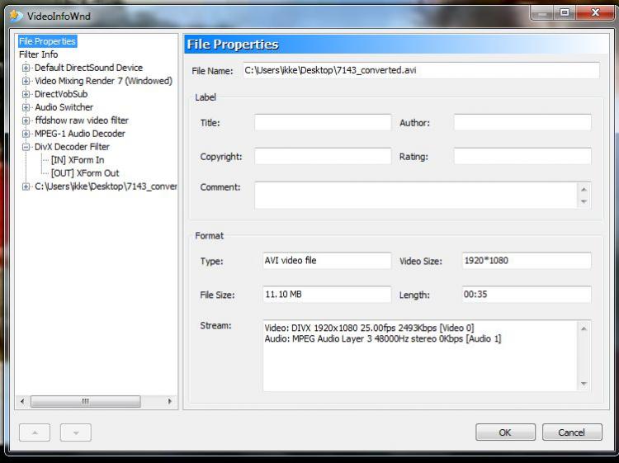
Task: Click the up arrow navigation button
Action: (35, 432)
